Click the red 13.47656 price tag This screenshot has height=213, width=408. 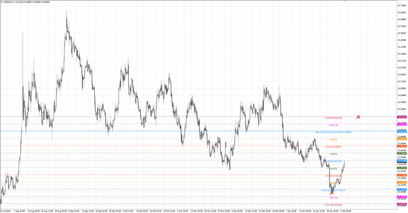[402, 175]
